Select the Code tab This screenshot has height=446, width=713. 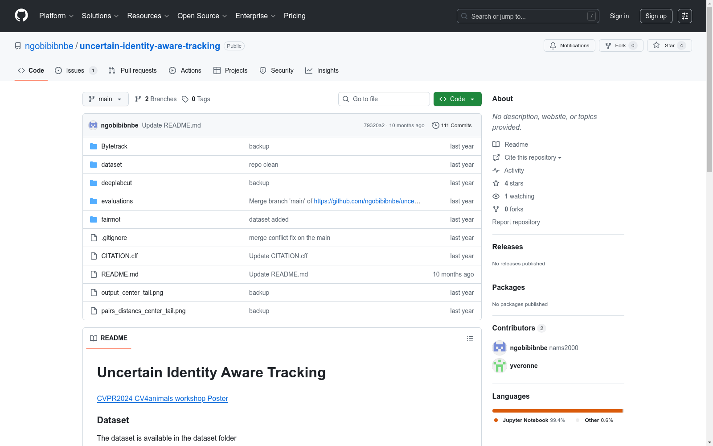click(x=31, y=70)
